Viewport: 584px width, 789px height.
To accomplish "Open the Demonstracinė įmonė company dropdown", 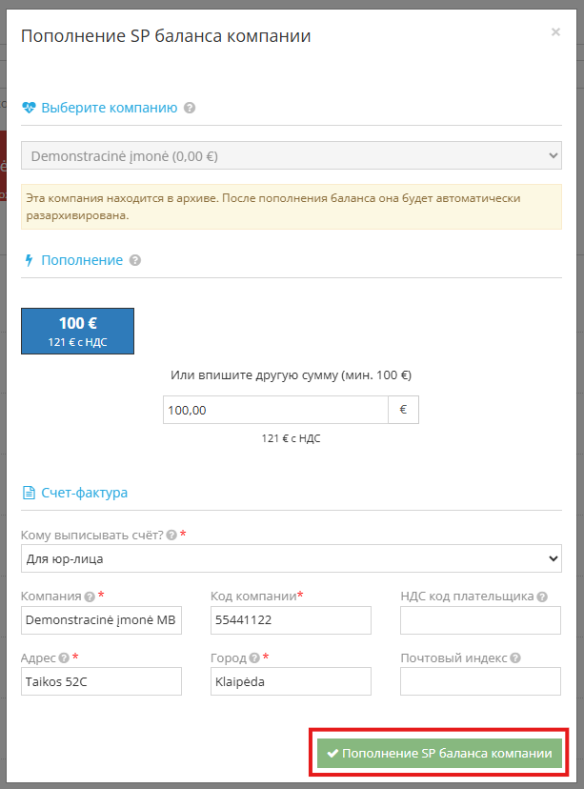I will pos(291,155).
